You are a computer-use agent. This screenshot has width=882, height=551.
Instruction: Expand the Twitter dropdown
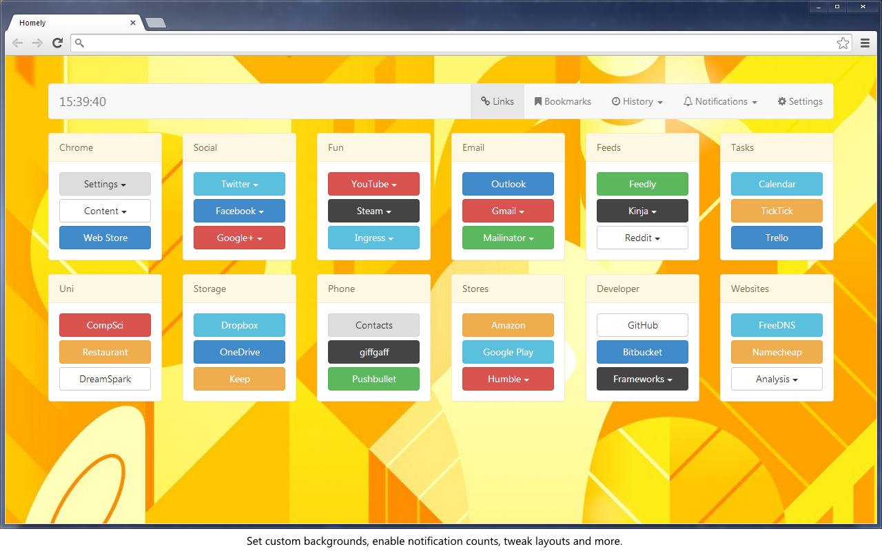[239, 184]
